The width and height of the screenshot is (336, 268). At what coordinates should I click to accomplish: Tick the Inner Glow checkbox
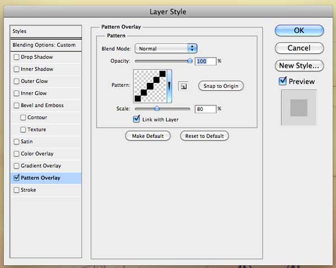click(x=16, y=93)
